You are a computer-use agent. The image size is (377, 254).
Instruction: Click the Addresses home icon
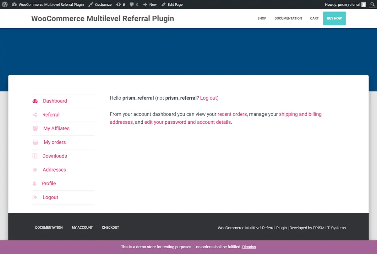pos(35,170)
